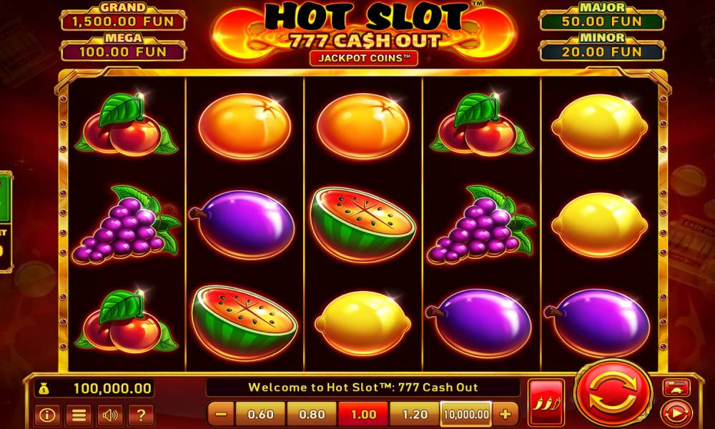Open help with the question mark icon
Viewport: 715px width, 429px height.
coord(141,415)
